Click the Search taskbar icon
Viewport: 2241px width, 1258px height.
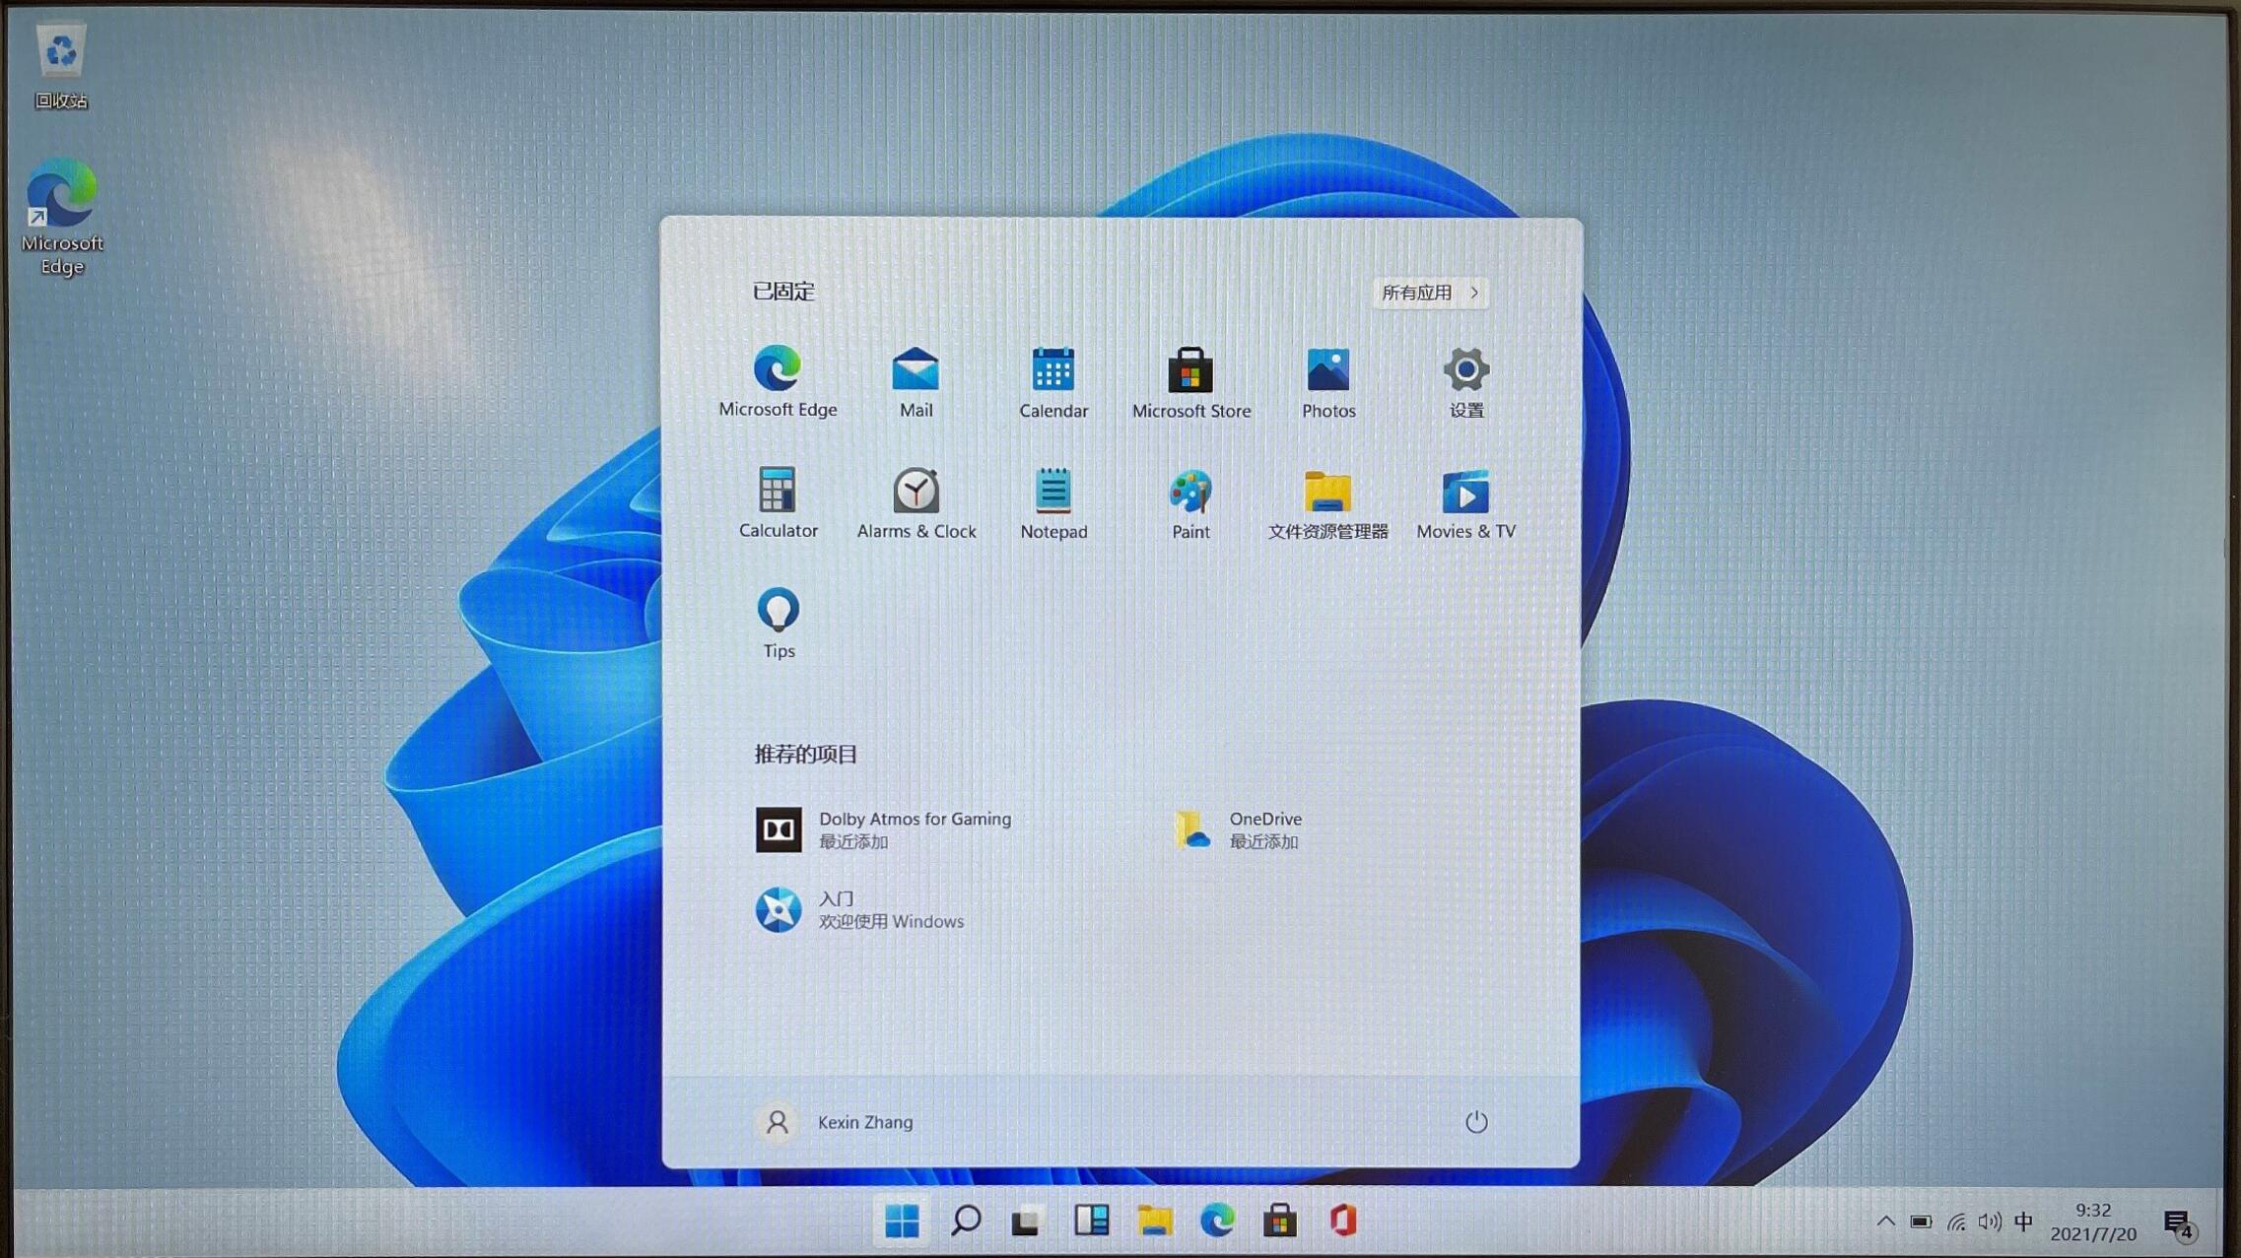click(x=965, y=1222)
